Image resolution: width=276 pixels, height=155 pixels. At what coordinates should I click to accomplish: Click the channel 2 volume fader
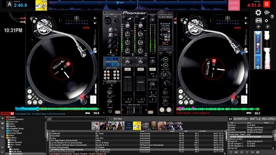pyautogui.click(x=140, y=82)
